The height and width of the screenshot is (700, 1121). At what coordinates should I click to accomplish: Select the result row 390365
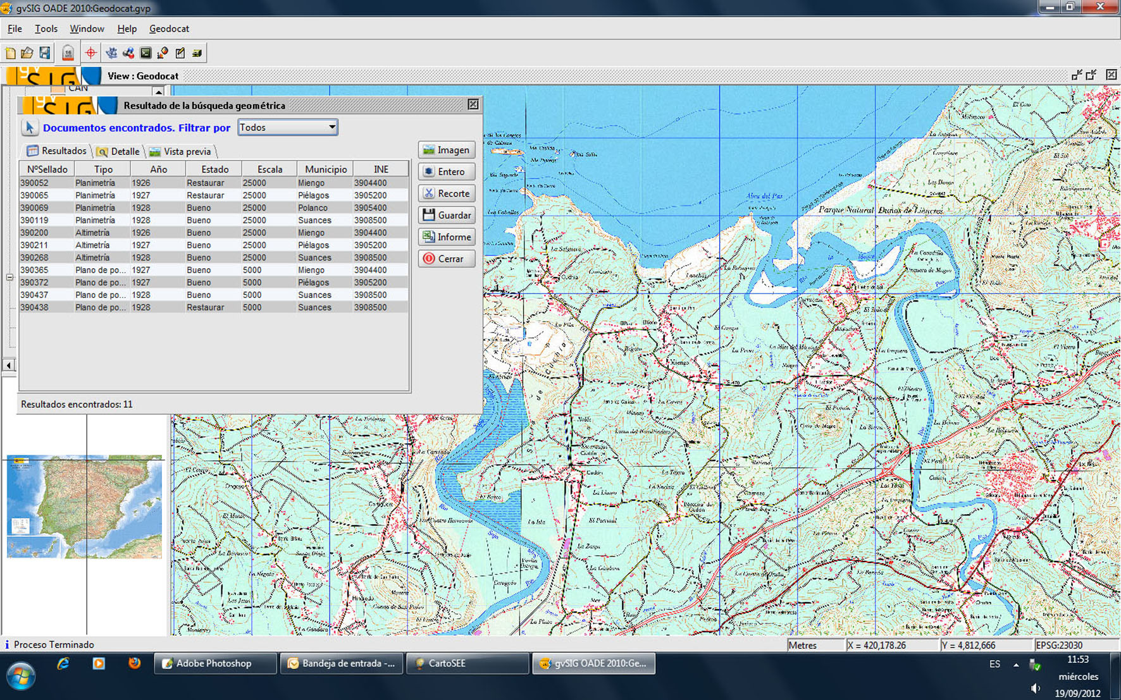click(214, 270)
